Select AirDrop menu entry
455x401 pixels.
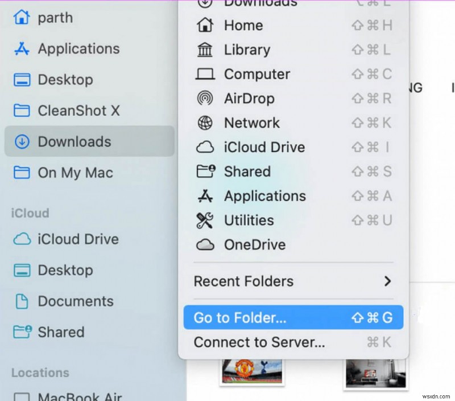click(x=293, y=99)
